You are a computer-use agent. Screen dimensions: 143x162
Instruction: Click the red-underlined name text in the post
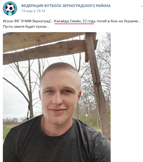tap(74, 21)
